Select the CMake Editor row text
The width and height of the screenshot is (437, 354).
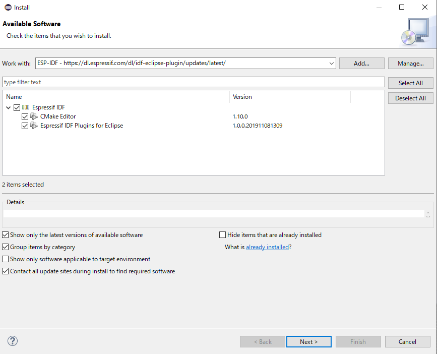58,116
